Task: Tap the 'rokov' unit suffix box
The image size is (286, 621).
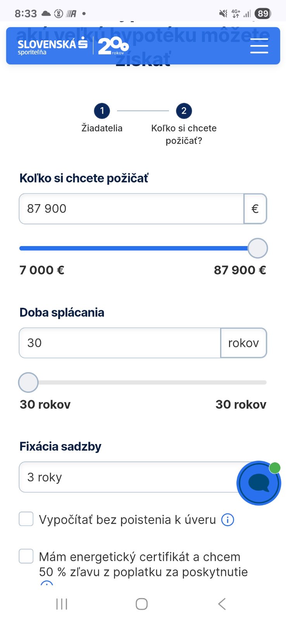Action: 243,343
